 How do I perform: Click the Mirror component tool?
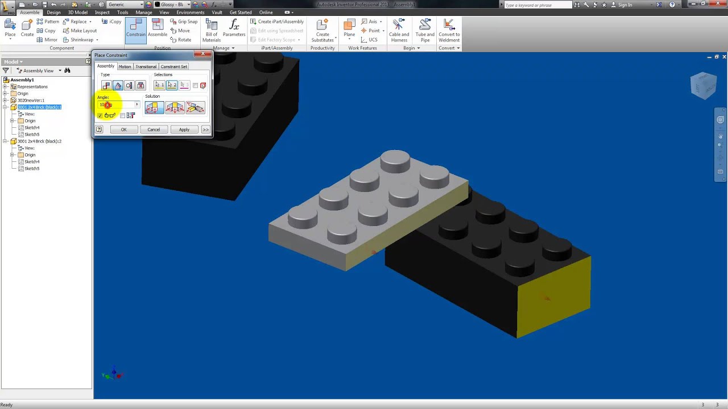click(47, 40)
